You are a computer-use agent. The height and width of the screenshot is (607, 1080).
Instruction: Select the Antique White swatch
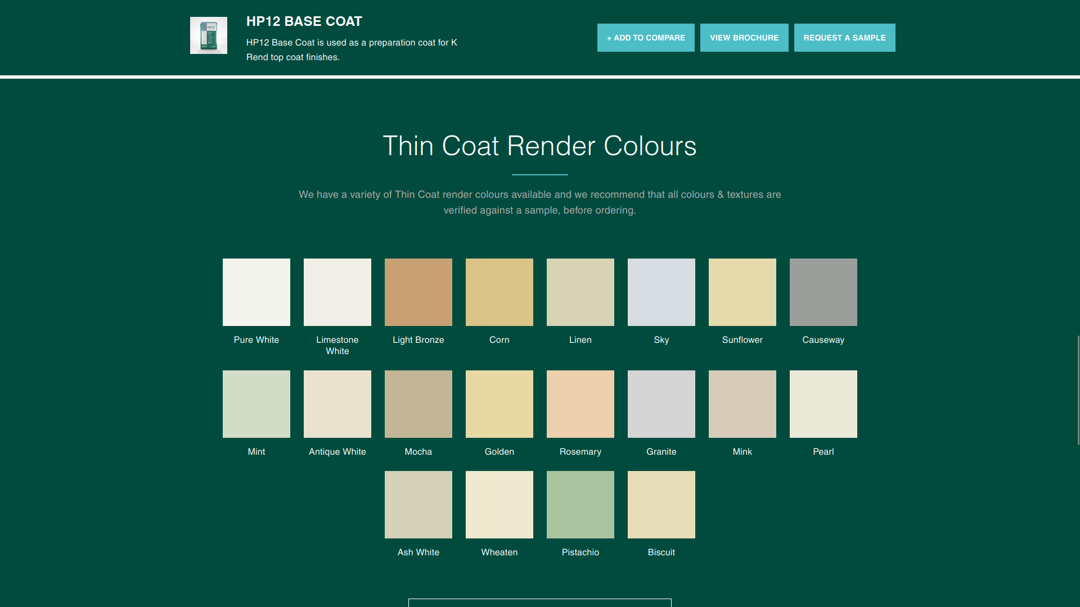337,404
